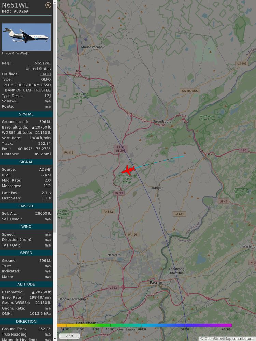Image resolution: width=256 pixels, height=341 pixels.
Task: Click the FMS SEL section header
Action: pyautogui.click(x=26, y=206)
